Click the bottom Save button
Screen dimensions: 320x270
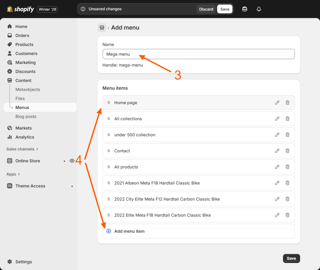point(291,258)
